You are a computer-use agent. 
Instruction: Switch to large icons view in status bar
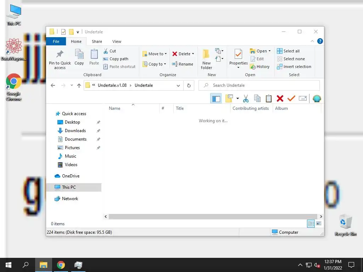click(319, 223)
